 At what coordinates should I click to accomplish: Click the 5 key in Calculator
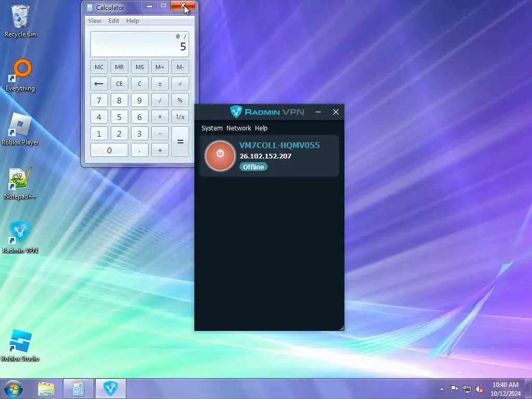pyautogui.click(x=119, y=117)
